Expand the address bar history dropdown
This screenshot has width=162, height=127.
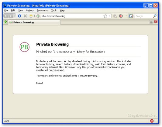click(109, 16)
